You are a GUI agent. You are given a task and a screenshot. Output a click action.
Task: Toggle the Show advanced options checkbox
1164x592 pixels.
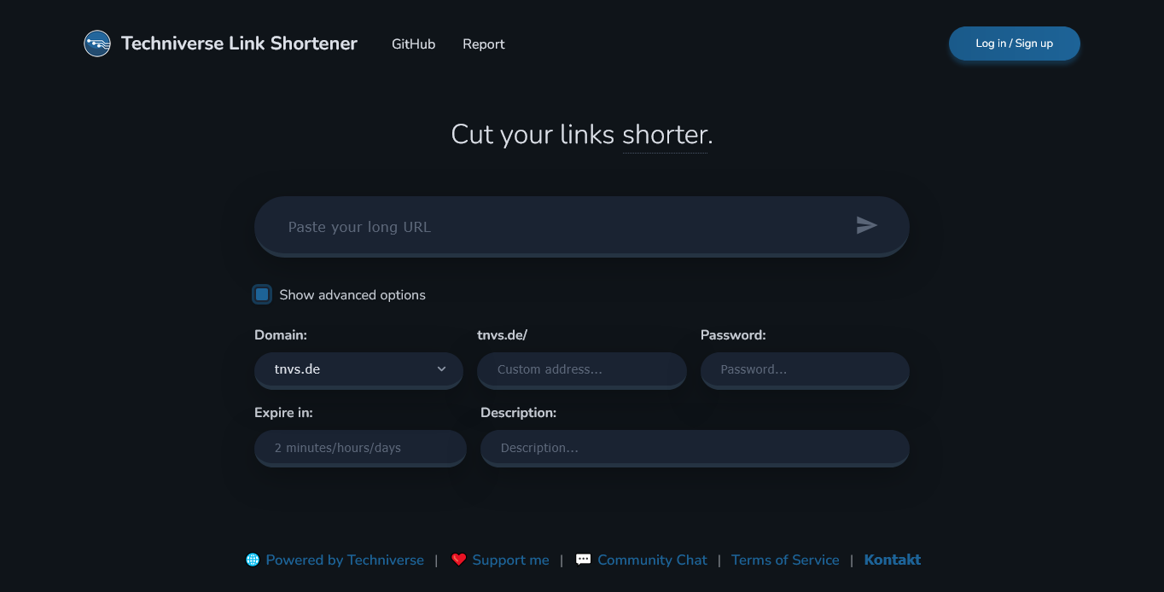262,294
